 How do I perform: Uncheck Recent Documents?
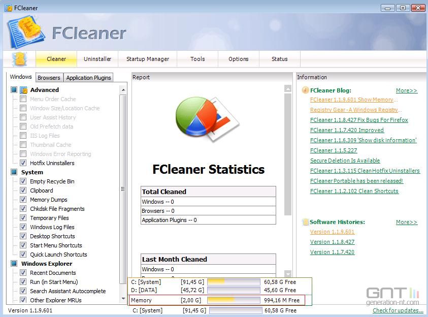click(x=23, y=273)
